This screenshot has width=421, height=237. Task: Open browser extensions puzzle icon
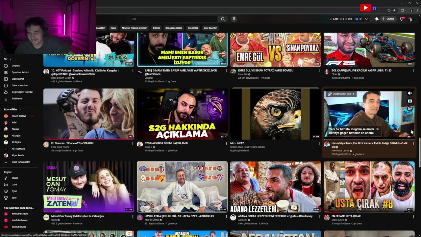pyautogui.click(x=403, y=10)
